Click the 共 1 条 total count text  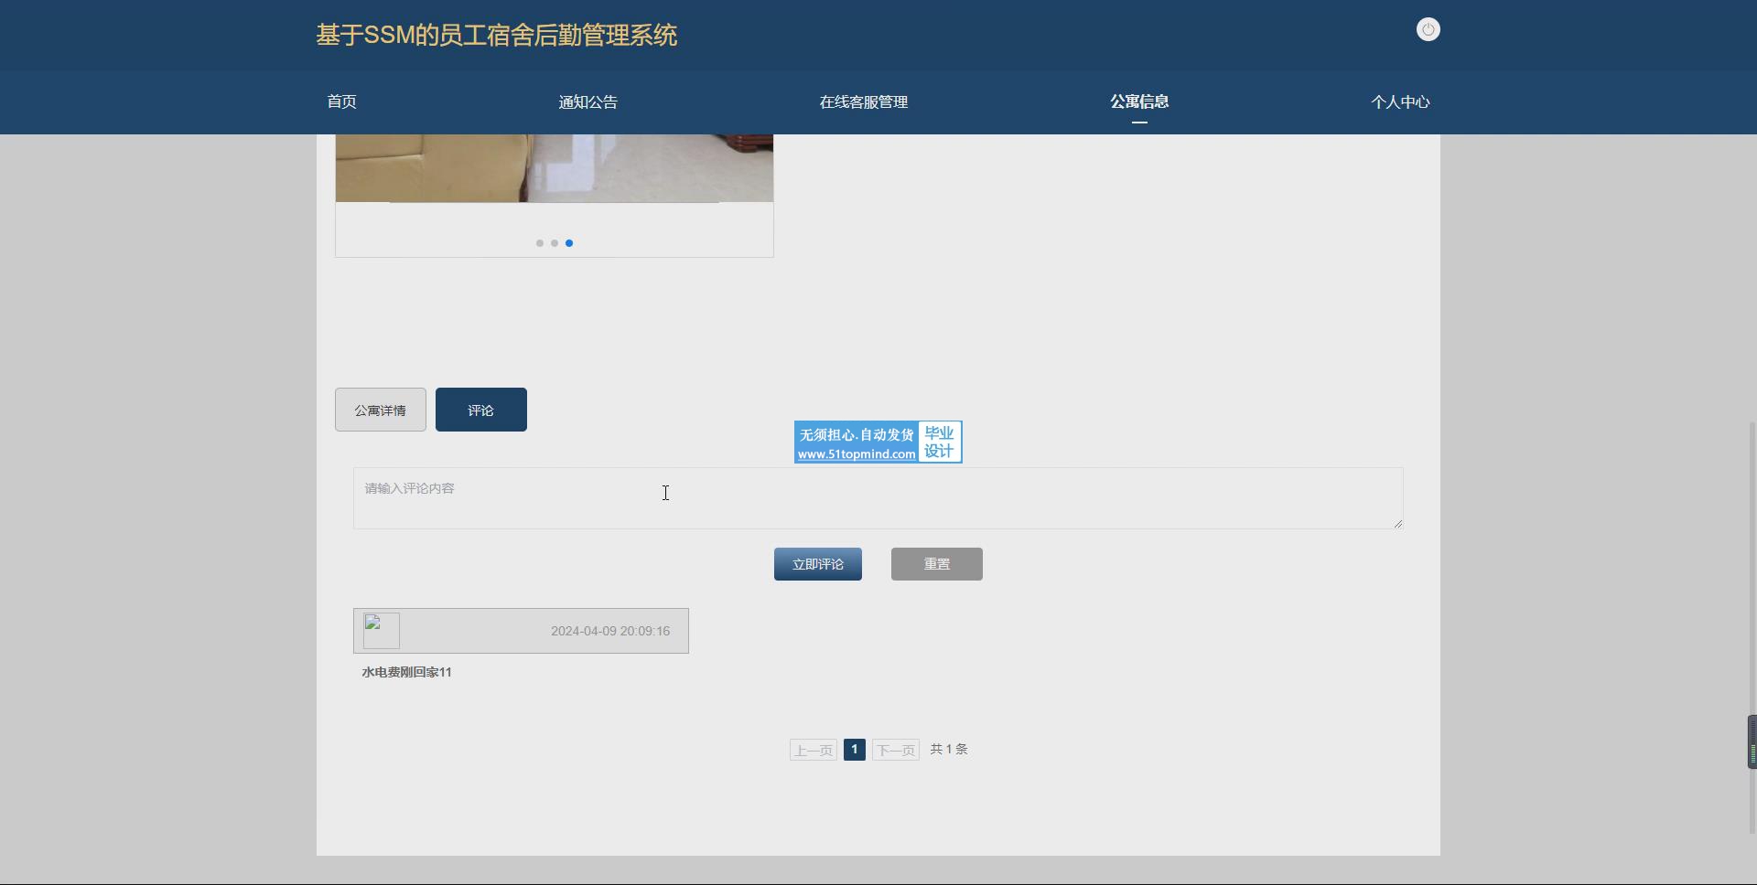coord(949,749)
